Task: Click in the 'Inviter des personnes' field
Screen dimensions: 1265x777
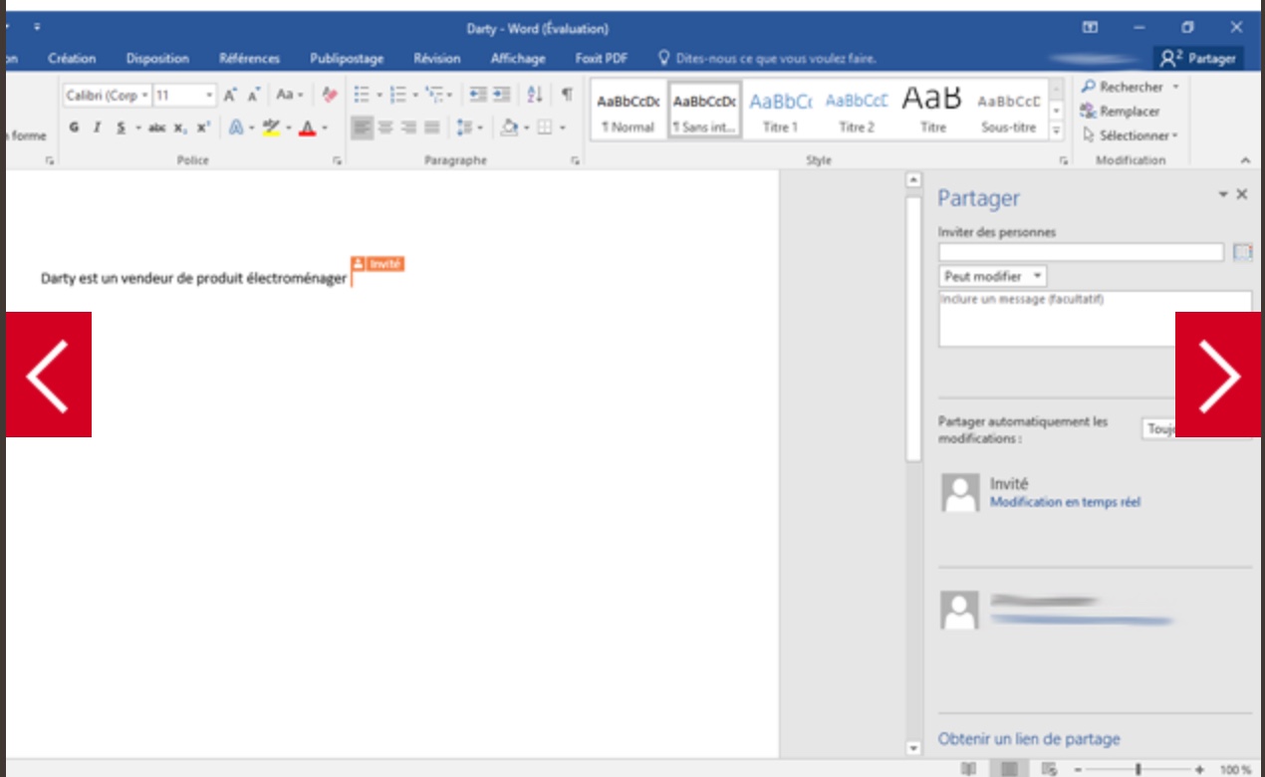Action: coord(1080,252)
